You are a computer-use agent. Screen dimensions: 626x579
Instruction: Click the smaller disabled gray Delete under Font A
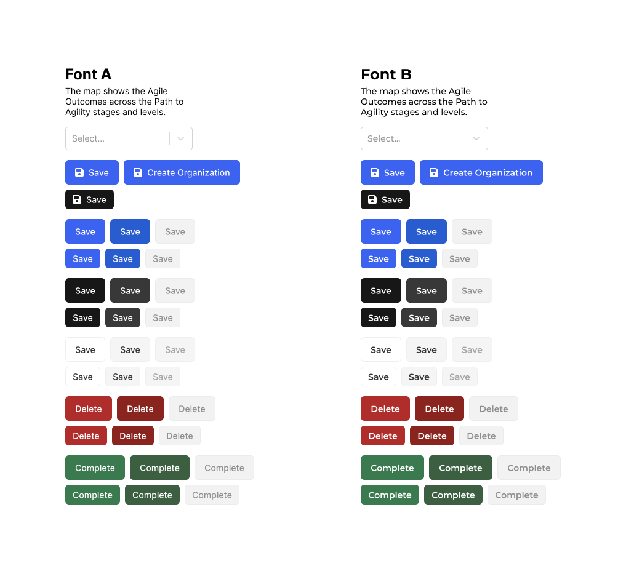coord(180,436)
